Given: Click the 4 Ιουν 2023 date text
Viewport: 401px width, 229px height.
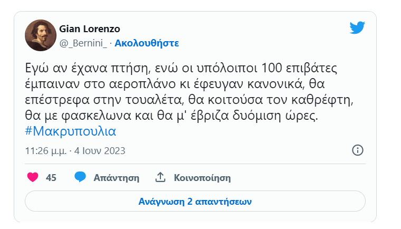Looking at the screenshot, I should click(99, 150).
